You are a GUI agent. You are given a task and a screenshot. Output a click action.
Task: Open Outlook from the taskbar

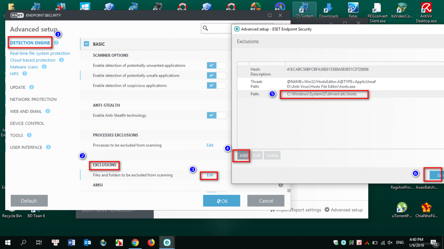coord(87,242)
